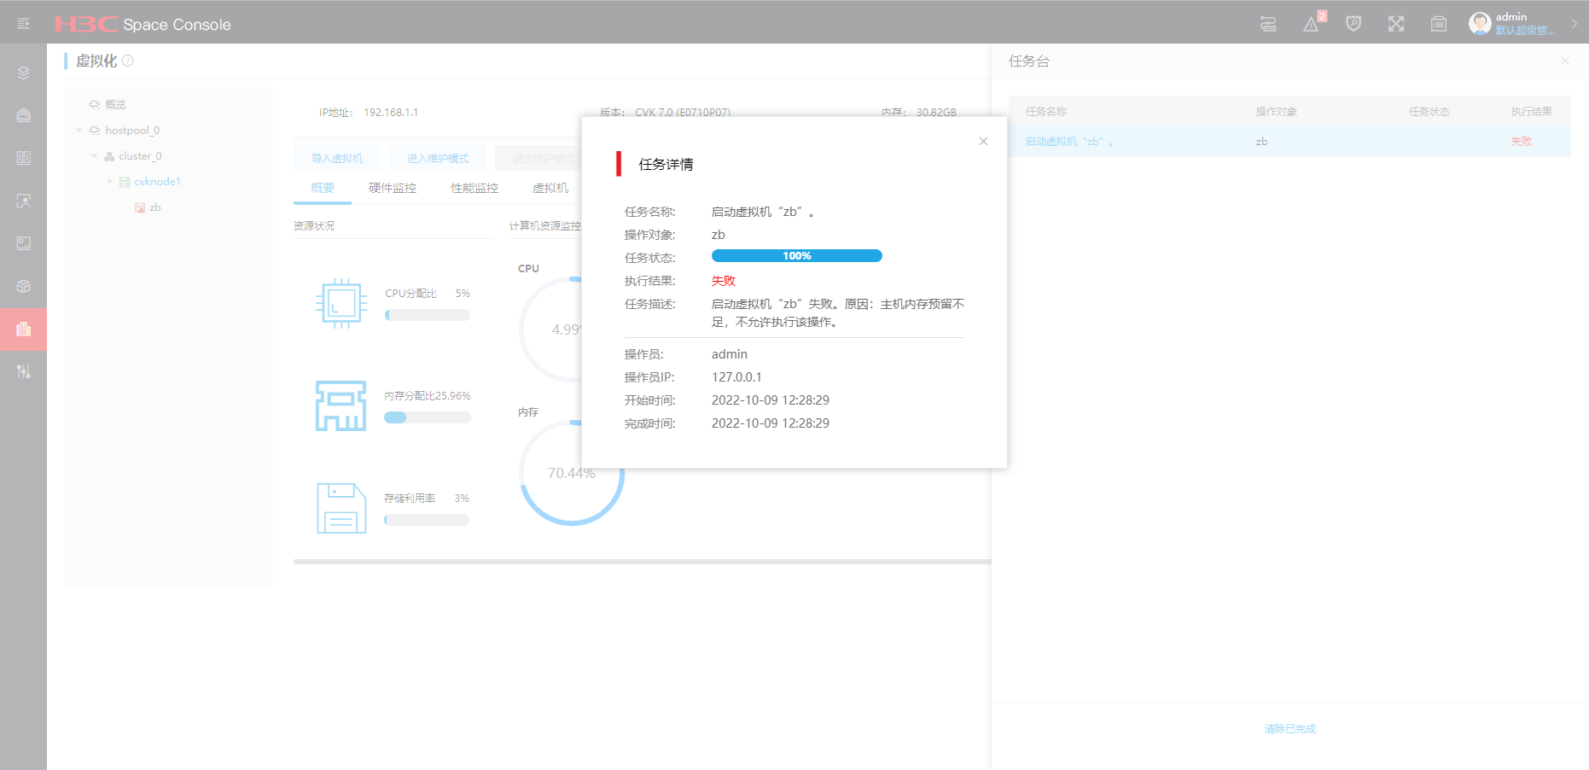Click the green host icon beside cvknode1

[125, 182]
